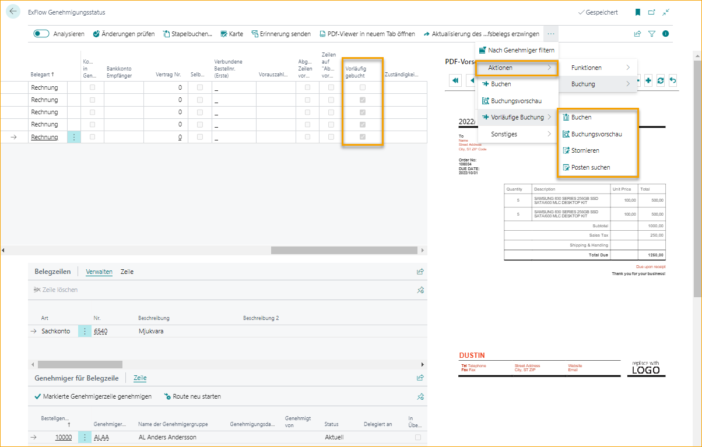Expand the Funktionen submenu
The width and height of the screenshot is (702, 447).
click(x=598, y=68)
